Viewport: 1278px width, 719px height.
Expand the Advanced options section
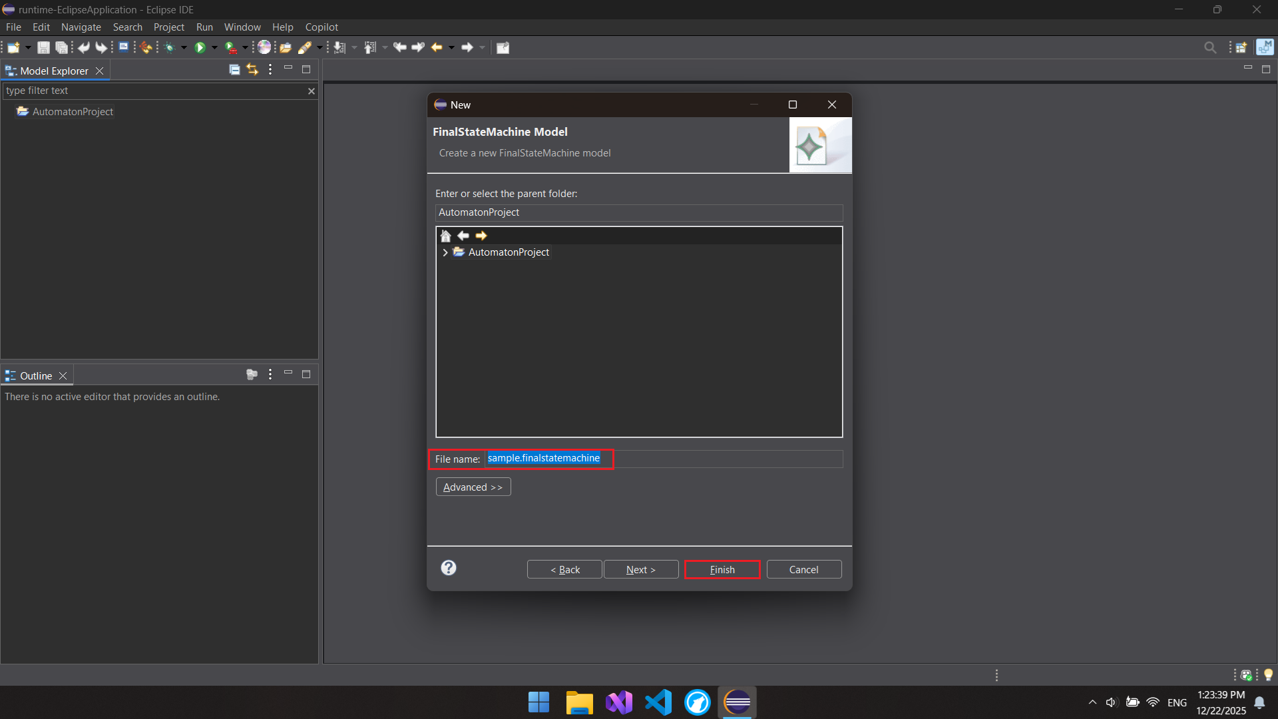pos(473,487)
